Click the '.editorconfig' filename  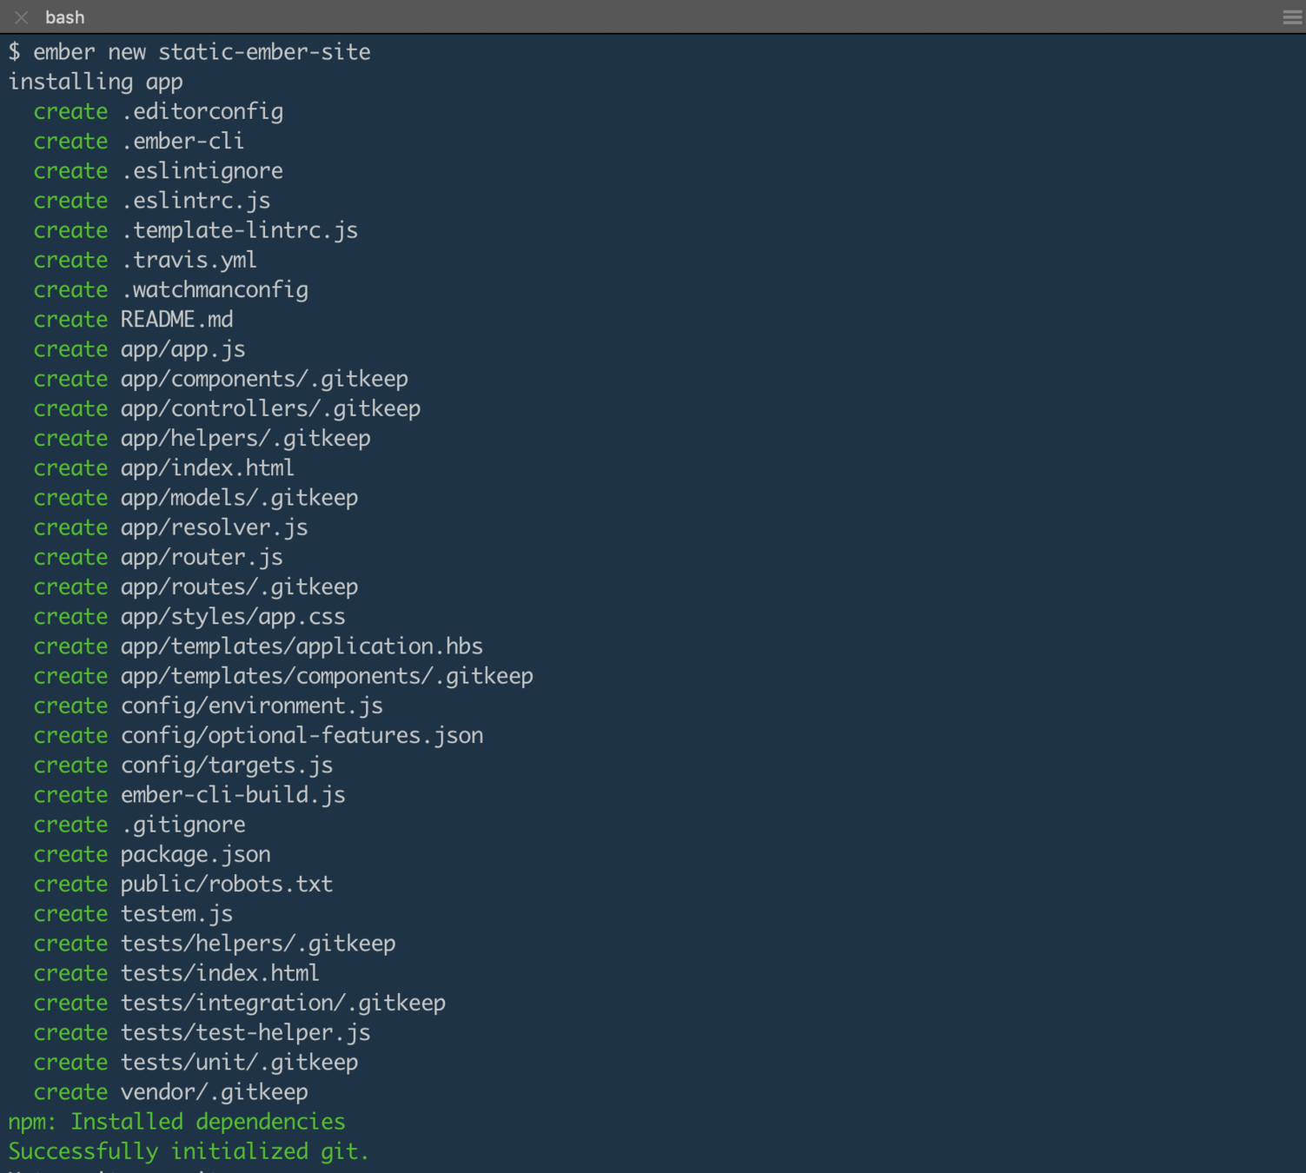[202, 111]
